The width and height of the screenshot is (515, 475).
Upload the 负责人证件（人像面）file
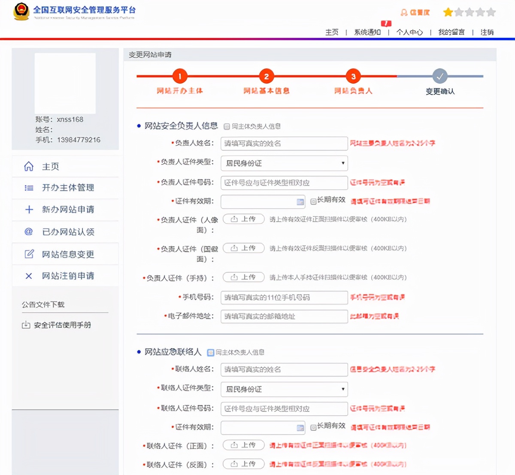[243, 219]
